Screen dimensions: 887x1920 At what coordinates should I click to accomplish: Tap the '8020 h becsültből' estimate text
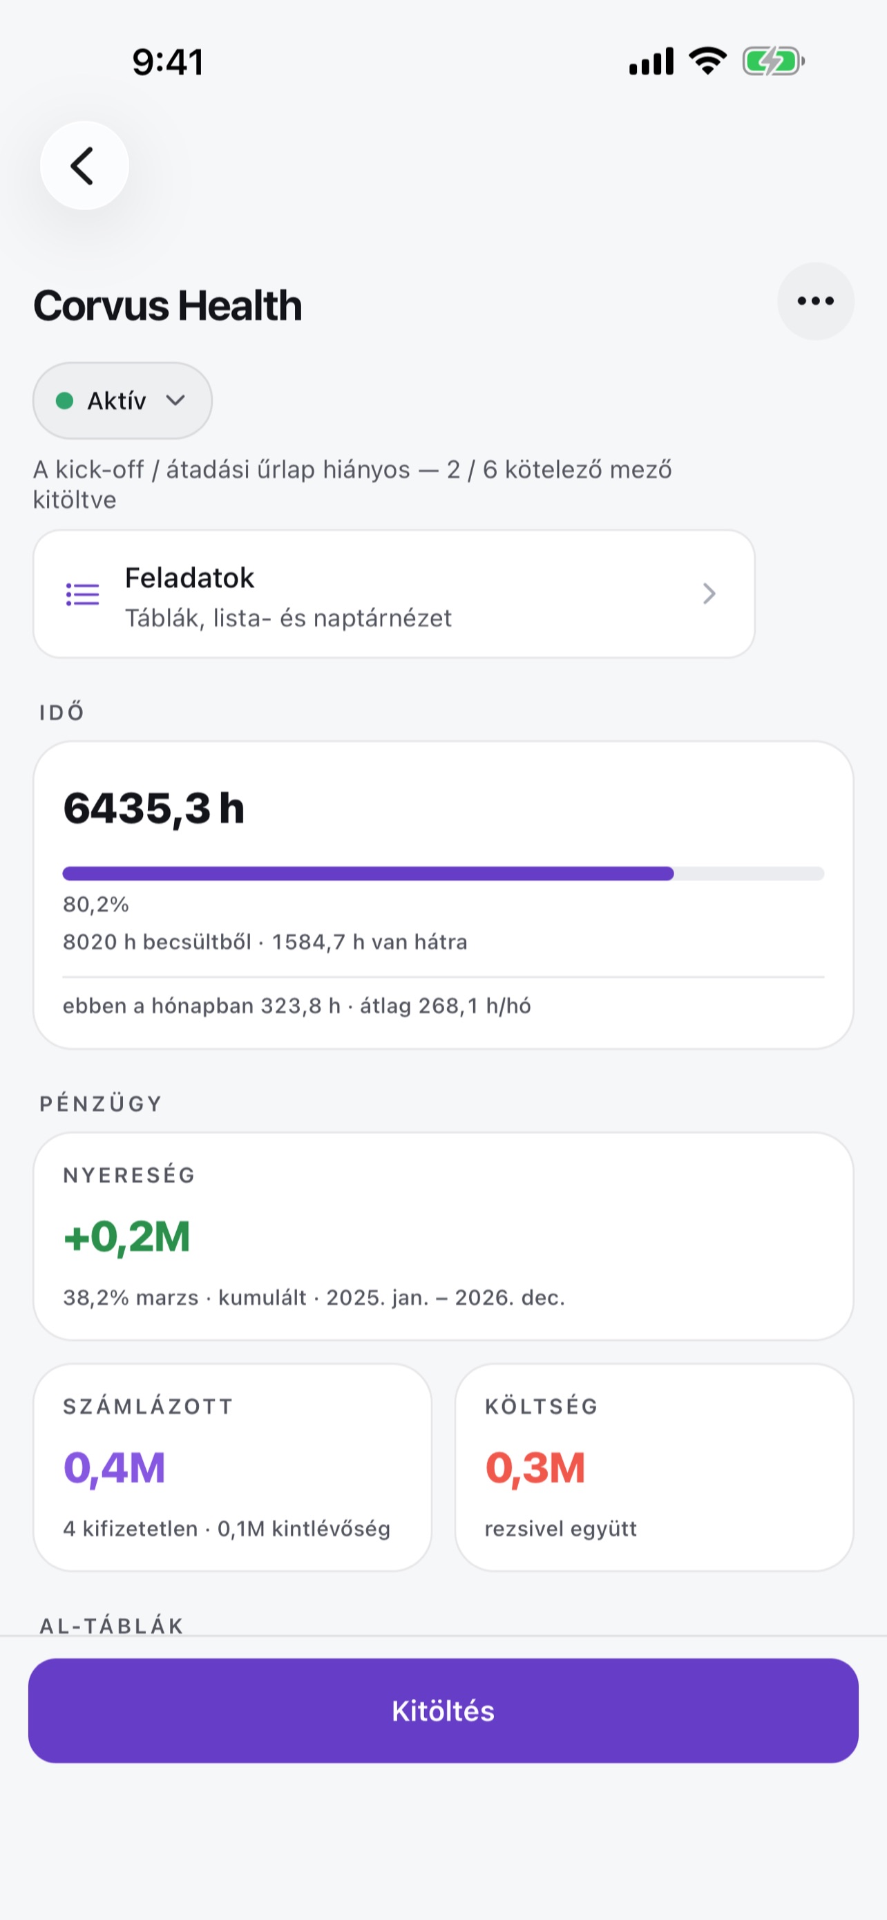(x=157, y=942)
